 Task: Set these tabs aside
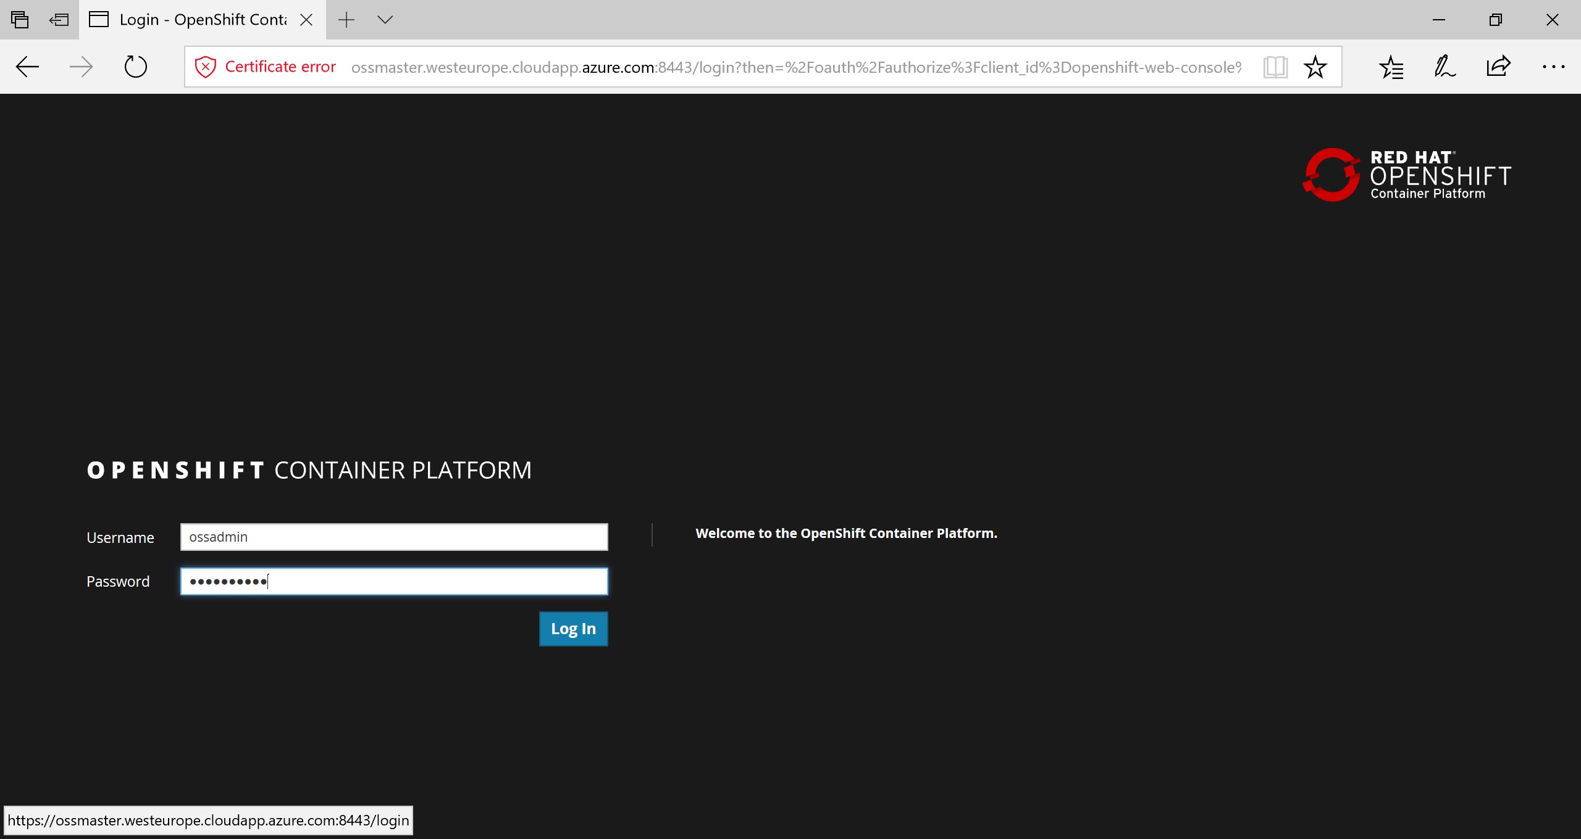pyautogui.click(x=59, y=20)
